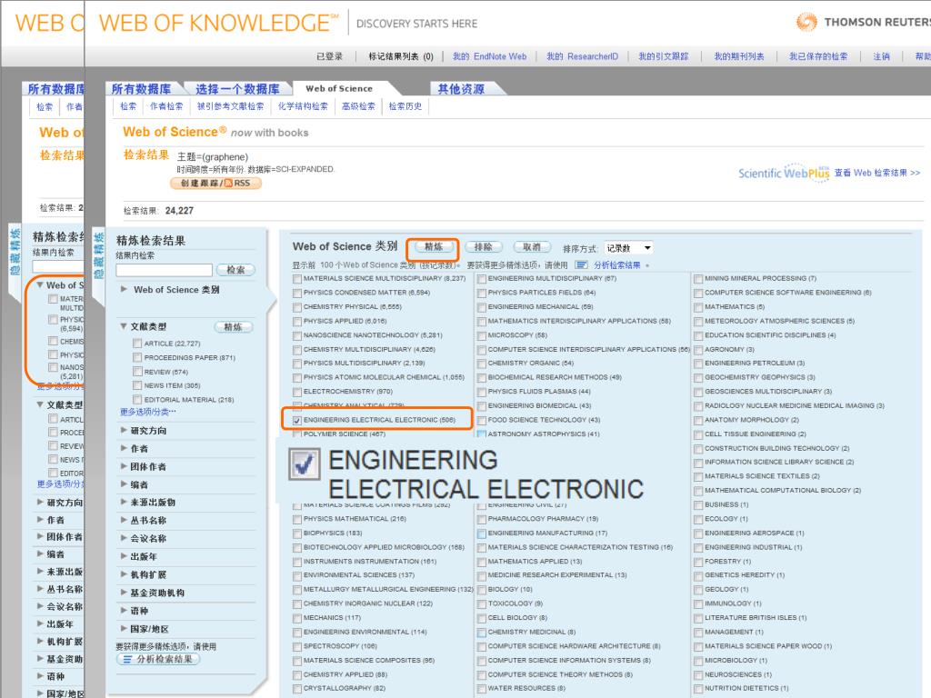
Task: Switch to 其他资源 tab
Action: tap(461, 89)
